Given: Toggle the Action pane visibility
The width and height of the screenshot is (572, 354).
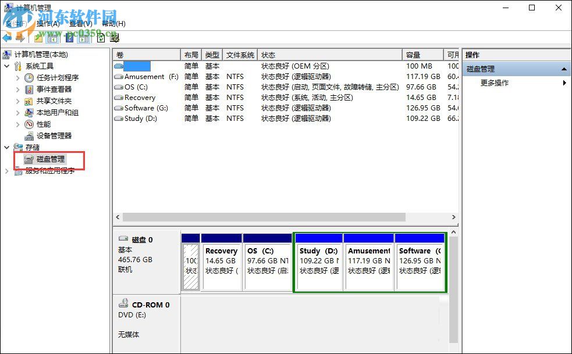Looking at the screenshot, I should tap(83, 37).
